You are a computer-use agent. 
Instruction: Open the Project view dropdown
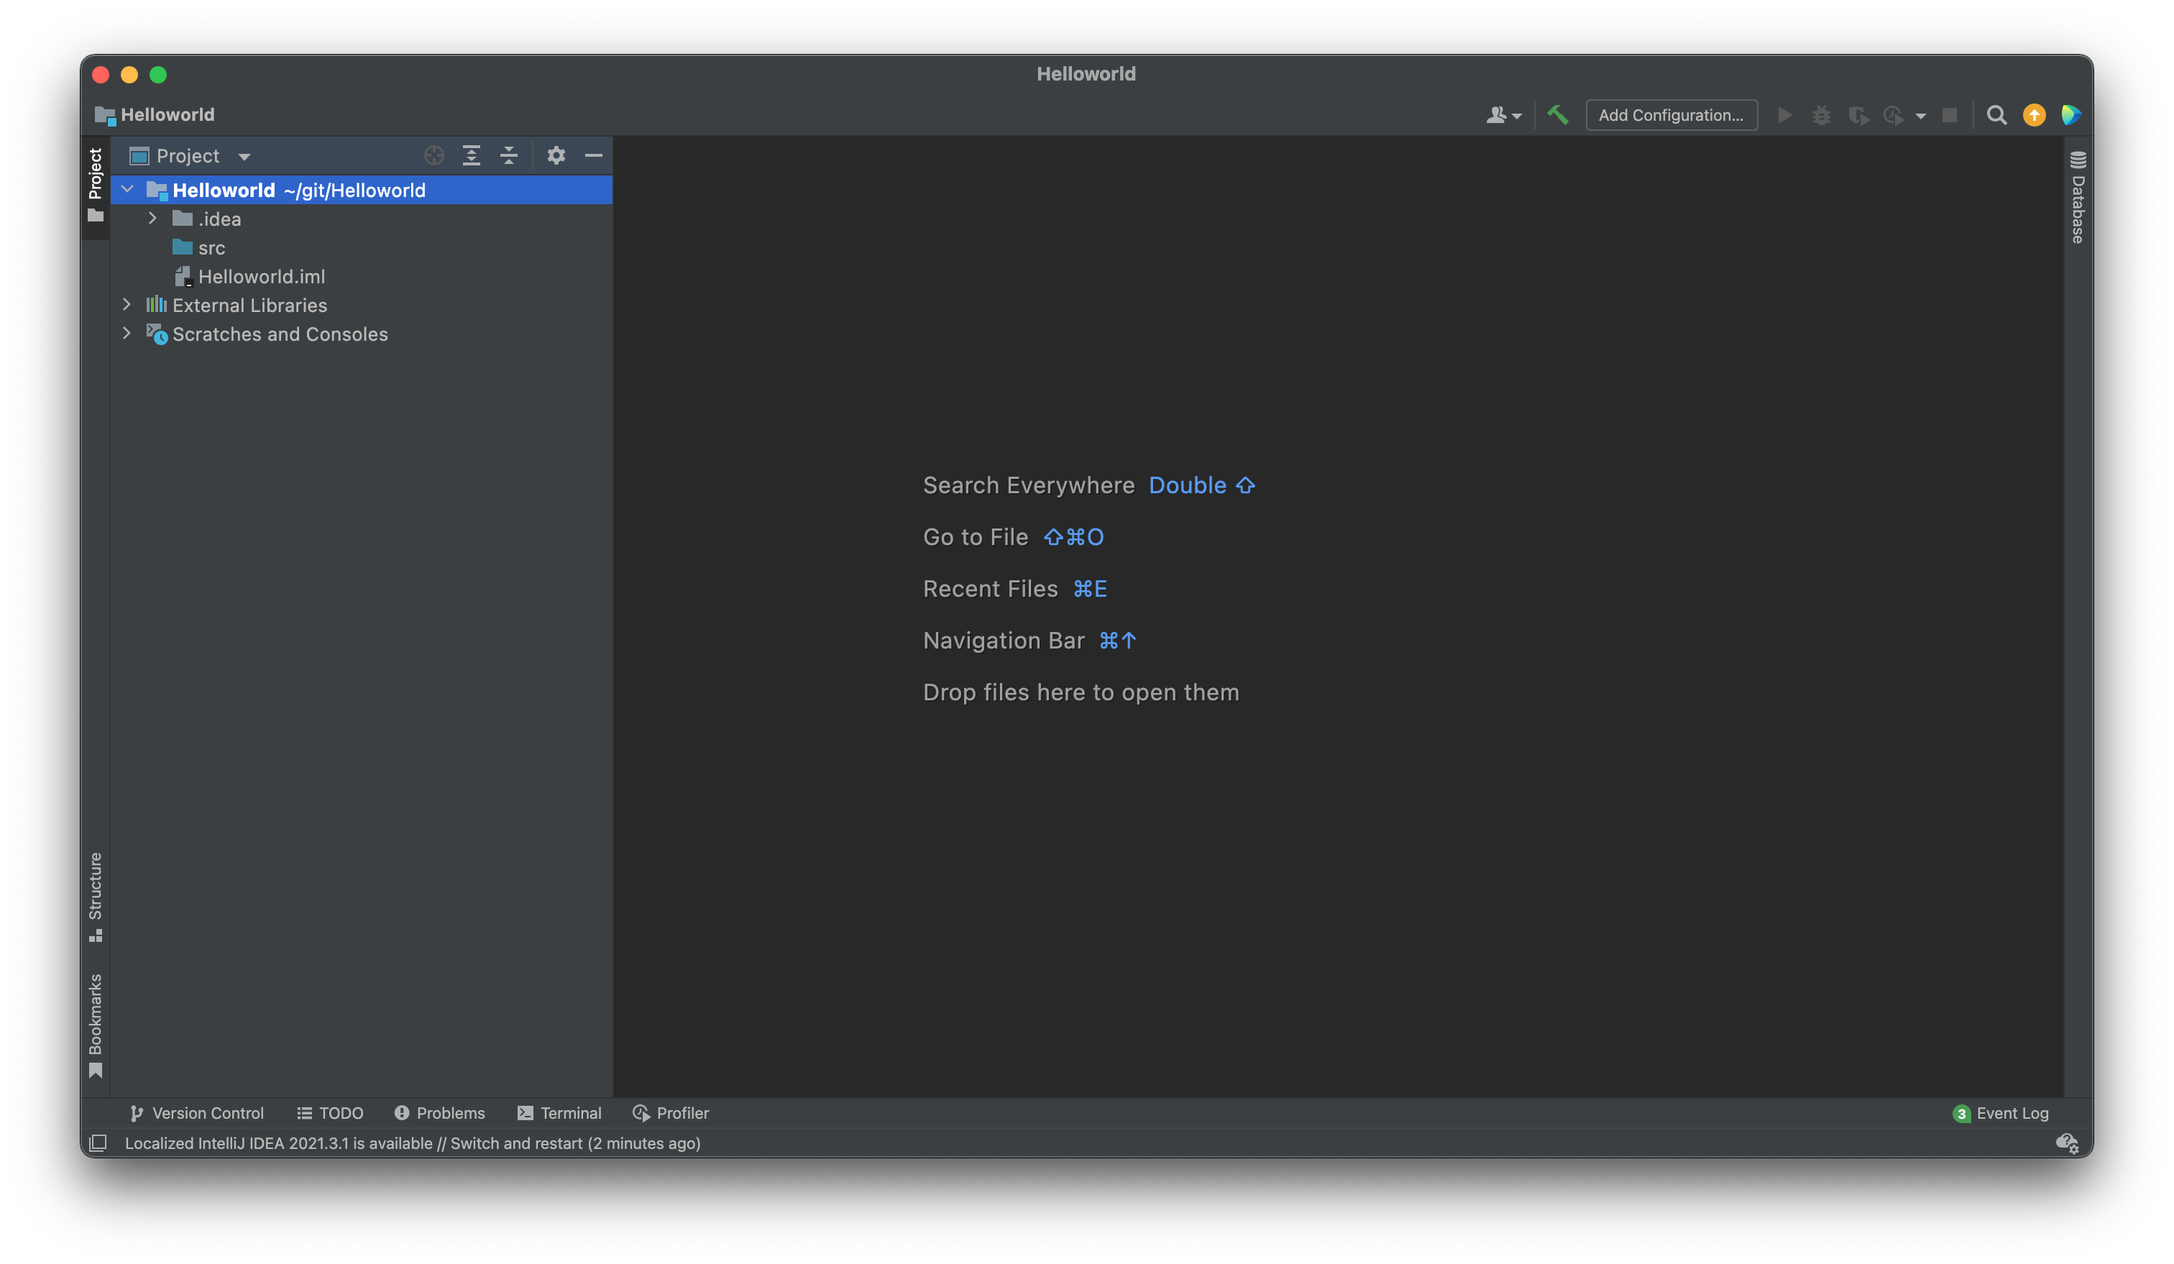tap(244, 156)
